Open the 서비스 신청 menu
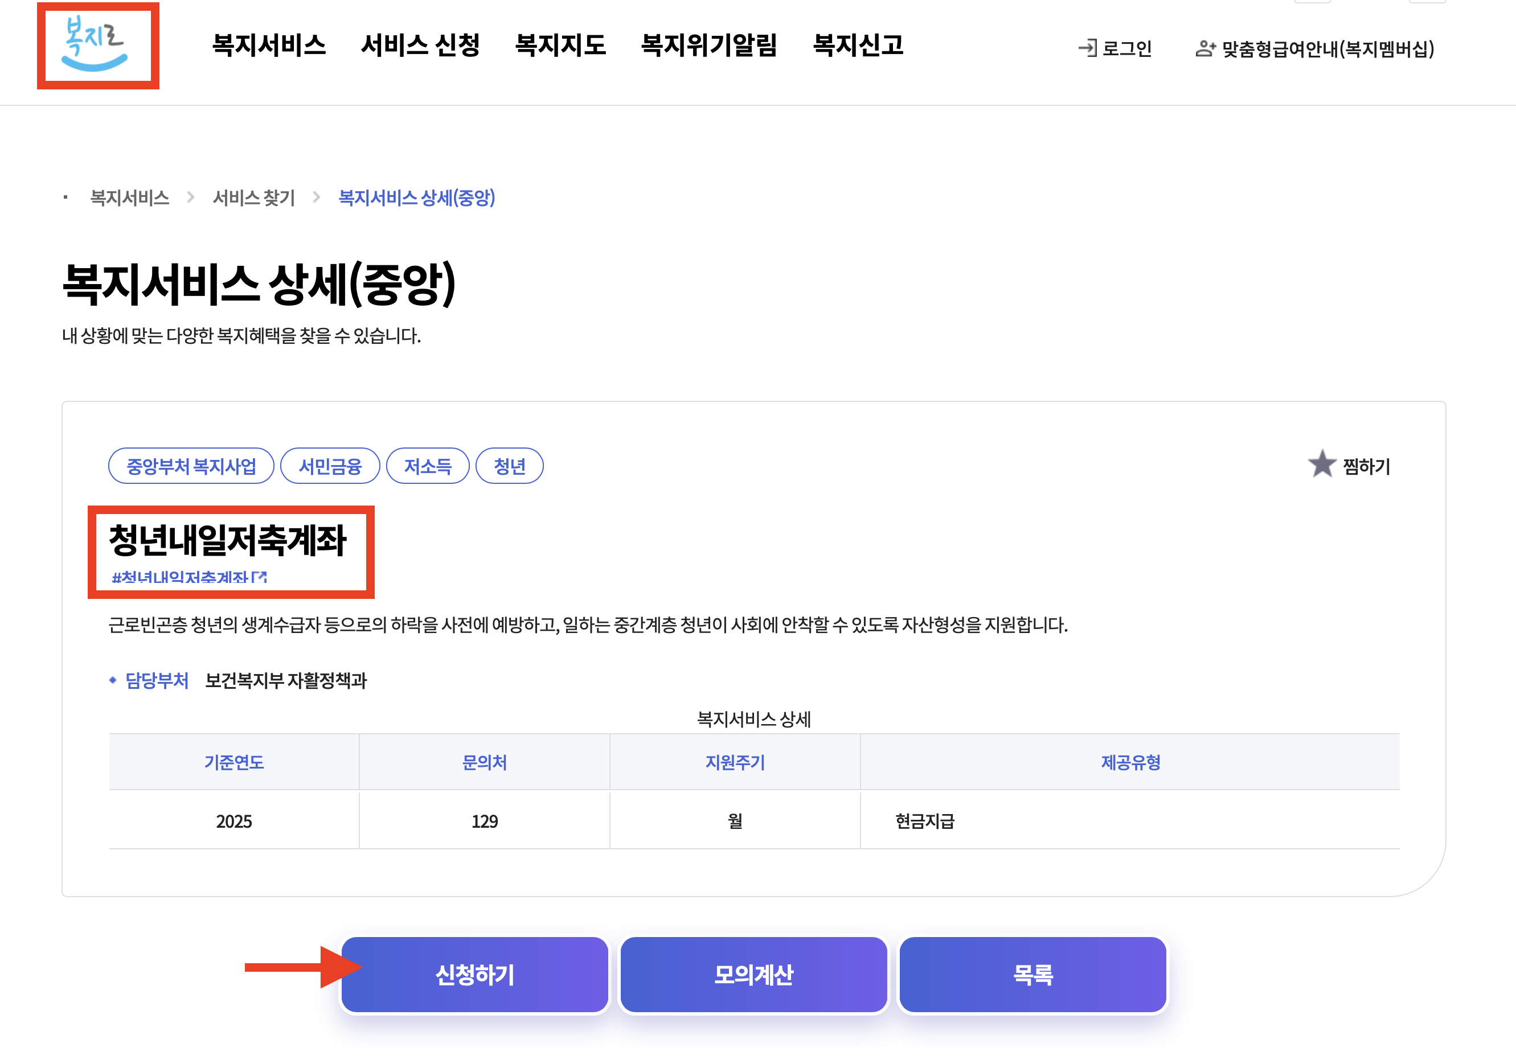1516x1060 pixels. tap(420, 45)
